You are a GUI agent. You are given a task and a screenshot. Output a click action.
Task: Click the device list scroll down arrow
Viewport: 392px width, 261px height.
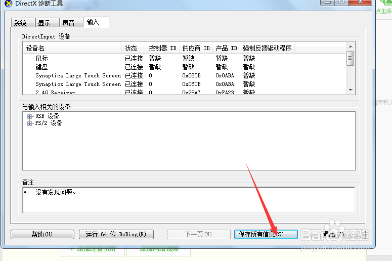click(x=351, y=90)
